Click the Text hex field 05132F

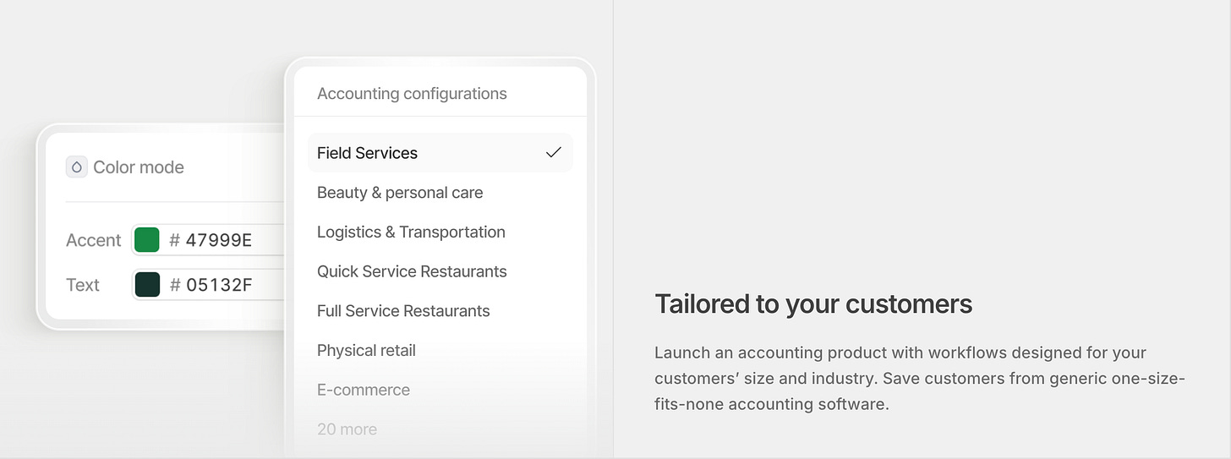point(208,285)
